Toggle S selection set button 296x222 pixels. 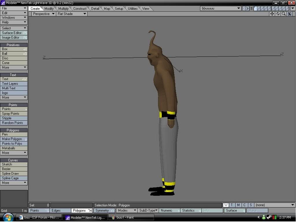[x=251, y=205]
